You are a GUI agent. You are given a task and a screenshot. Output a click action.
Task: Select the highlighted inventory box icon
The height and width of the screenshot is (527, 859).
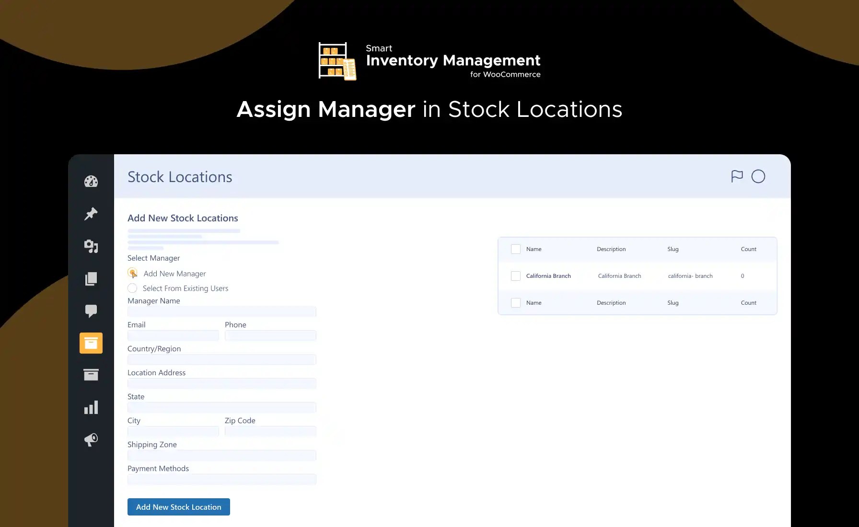[91, 343]
